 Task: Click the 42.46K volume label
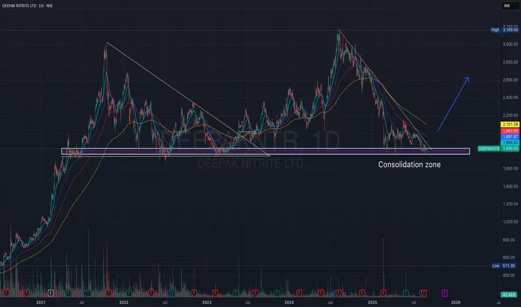[509, 295]
